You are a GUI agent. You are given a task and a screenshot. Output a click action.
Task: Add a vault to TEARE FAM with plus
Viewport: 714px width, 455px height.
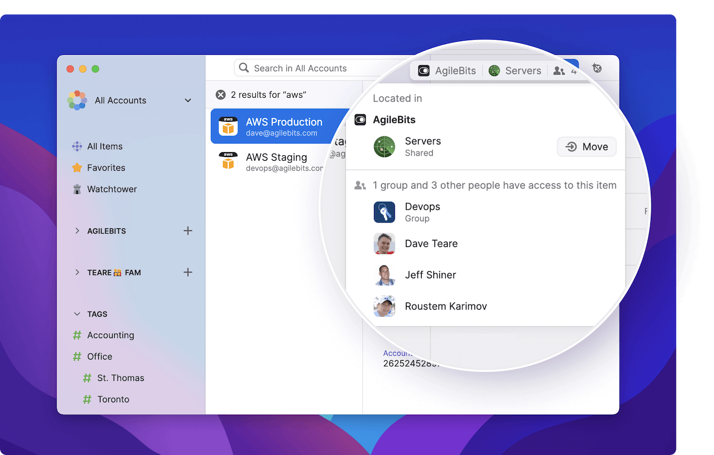(x=188, y=273)
